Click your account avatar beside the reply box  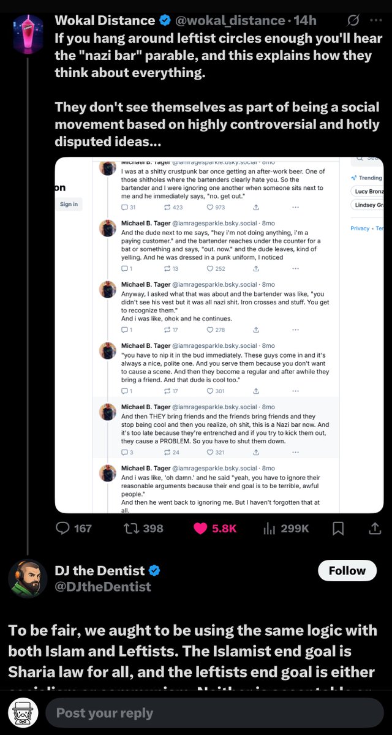tap(24, 713)
